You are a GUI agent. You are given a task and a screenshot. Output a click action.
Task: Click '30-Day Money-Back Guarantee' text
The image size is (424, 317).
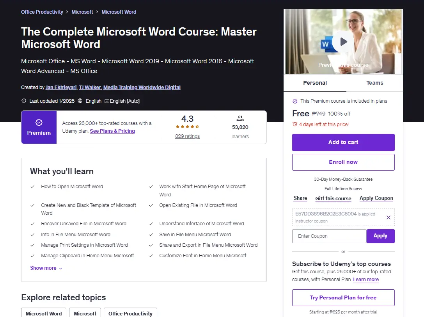[343, 179]
